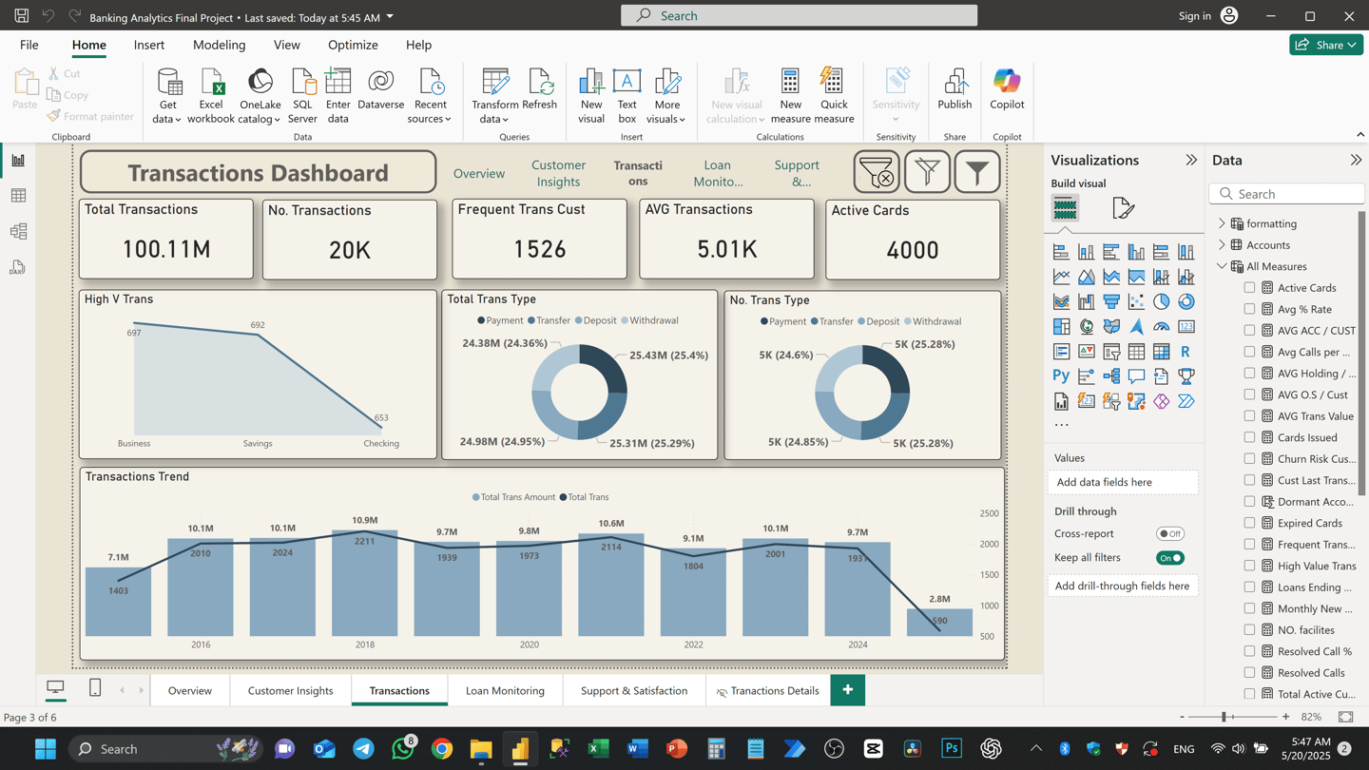Open Report view in left sidebar
This screenshot has height=770, width=1369.
[18, 161]
